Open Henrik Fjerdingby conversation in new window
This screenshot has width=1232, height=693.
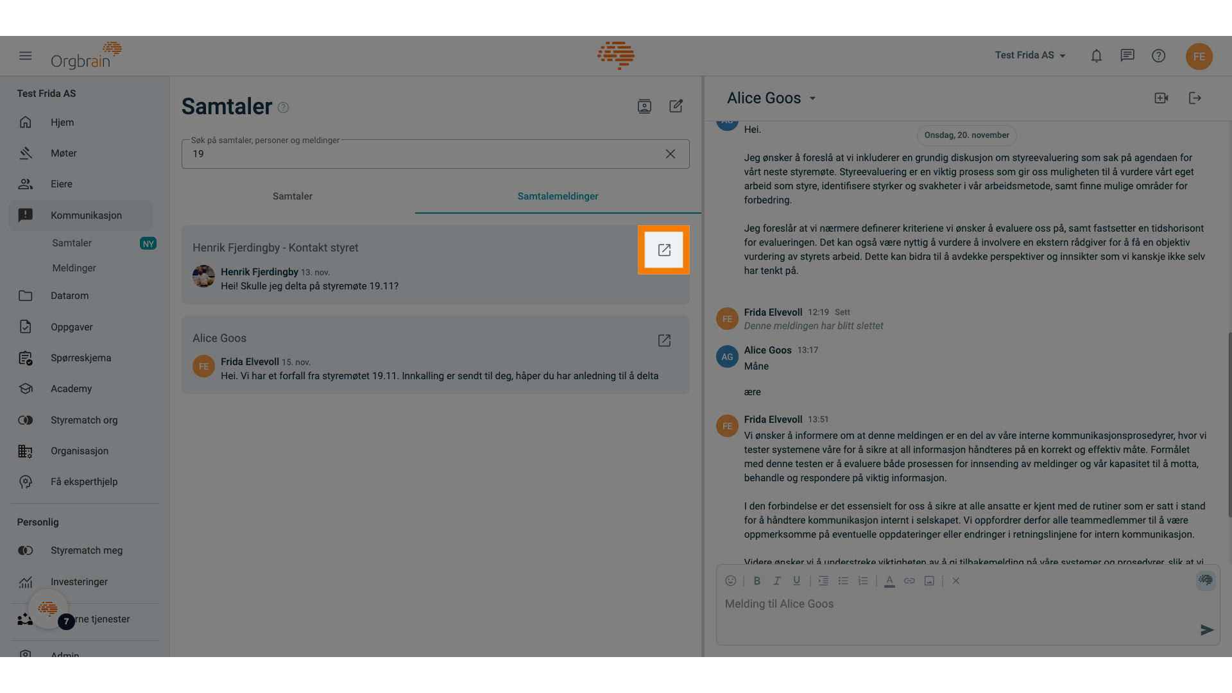point(663,249)
